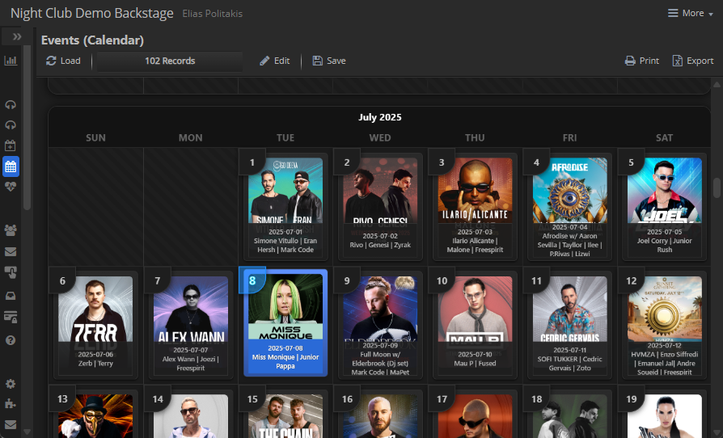Open the heartbeat monitor sidebar icon
723x438 pixels.
[11, 187]
